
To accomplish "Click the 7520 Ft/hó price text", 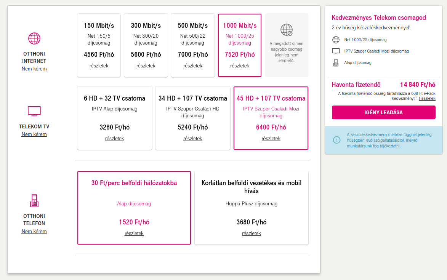I will (x=240, y=54).
